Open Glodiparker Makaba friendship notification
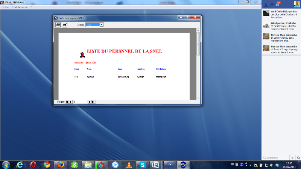 point(281,26)
